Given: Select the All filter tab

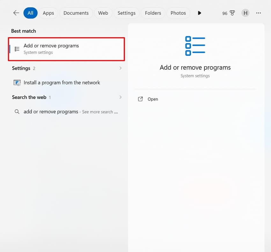Looking at the screenshot, I should (30, 13).
